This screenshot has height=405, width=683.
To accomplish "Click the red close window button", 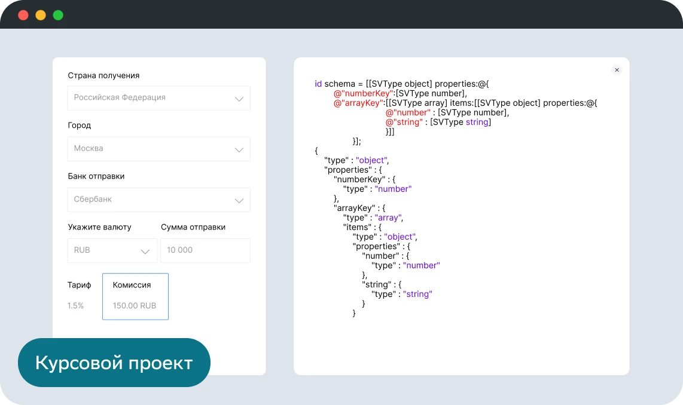I will (x=23, y=15).
